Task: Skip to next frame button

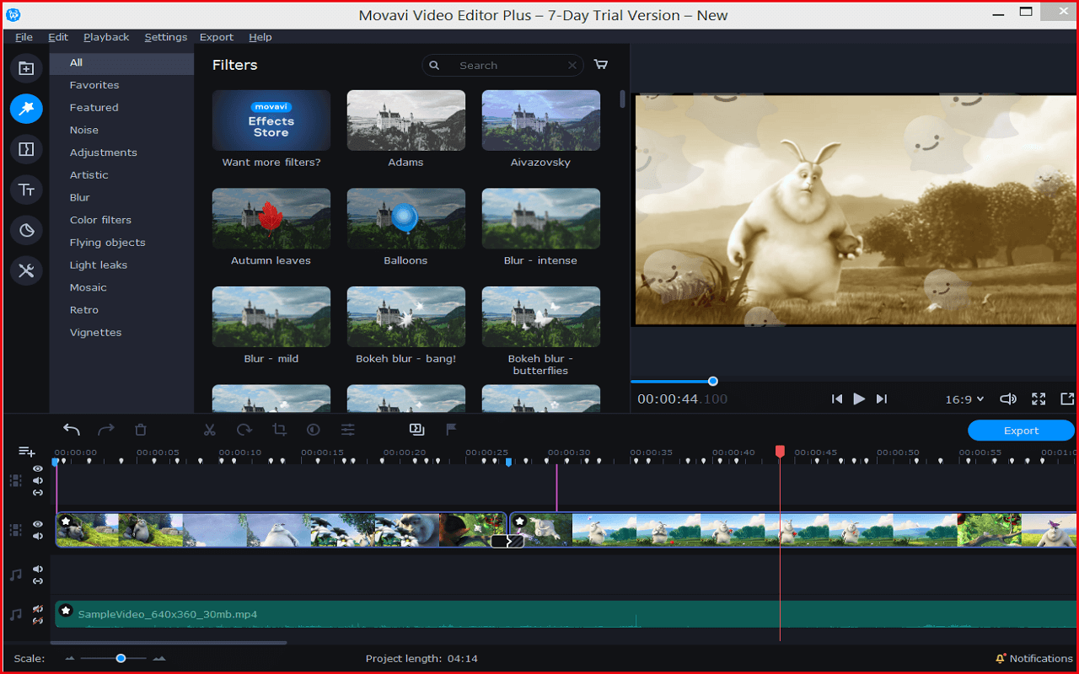Action: [882, 399]
